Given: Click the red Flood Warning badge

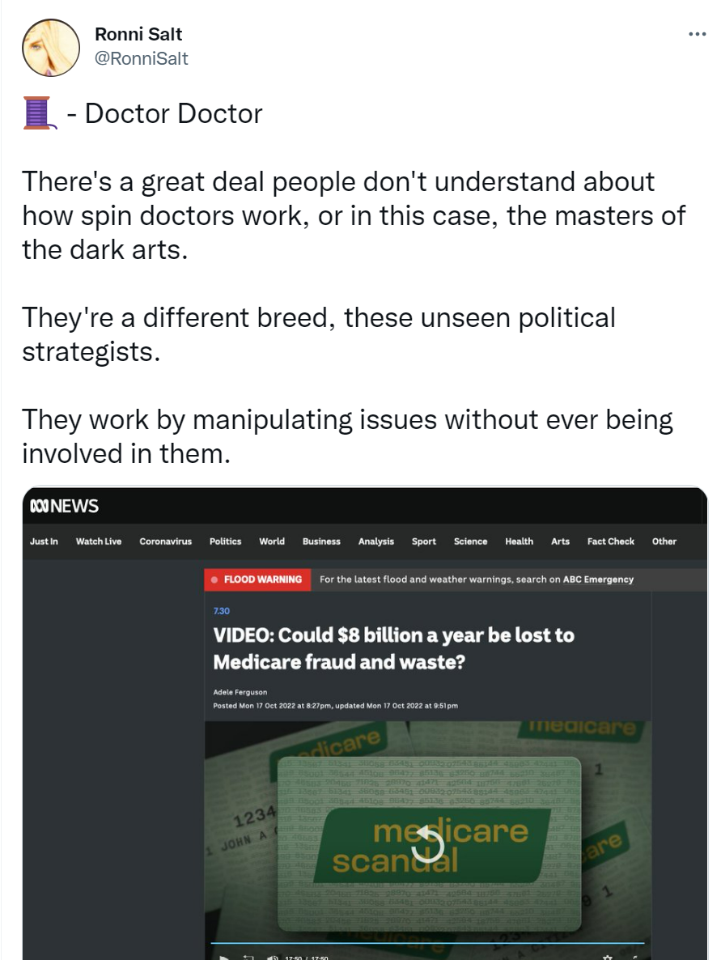Looking at the screenshot, I should 257,580.
